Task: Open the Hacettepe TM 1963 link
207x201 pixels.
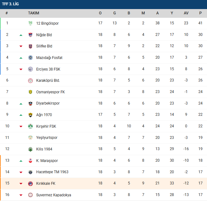Action: (x=52, y=172)
